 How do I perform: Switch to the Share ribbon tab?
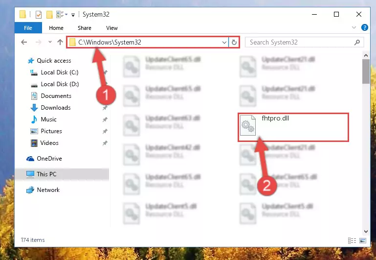pos(85,28)
